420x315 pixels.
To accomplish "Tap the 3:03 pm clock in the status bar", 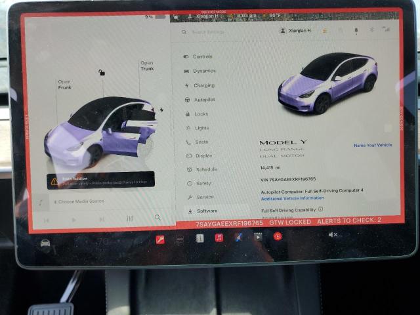I will (x=247, y=16).
